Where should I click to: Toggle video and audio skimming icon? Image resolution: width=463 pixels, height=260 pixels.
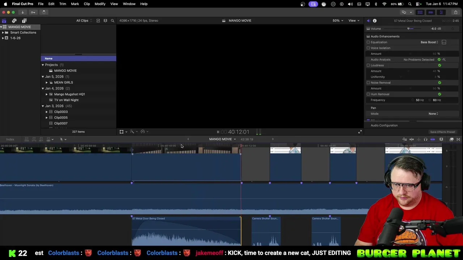[412, 139]
